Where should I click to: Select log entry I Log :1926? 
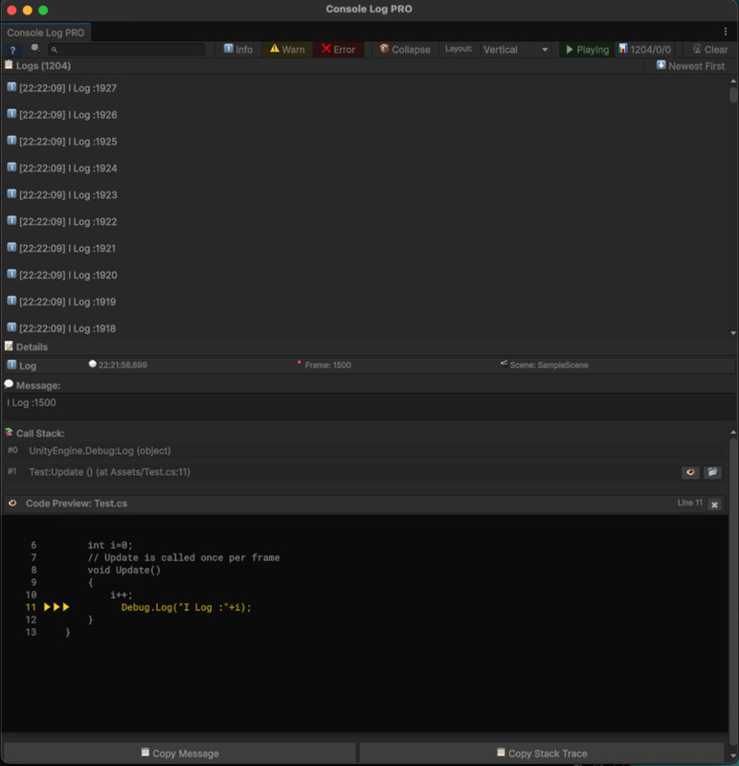coord(365,115)
